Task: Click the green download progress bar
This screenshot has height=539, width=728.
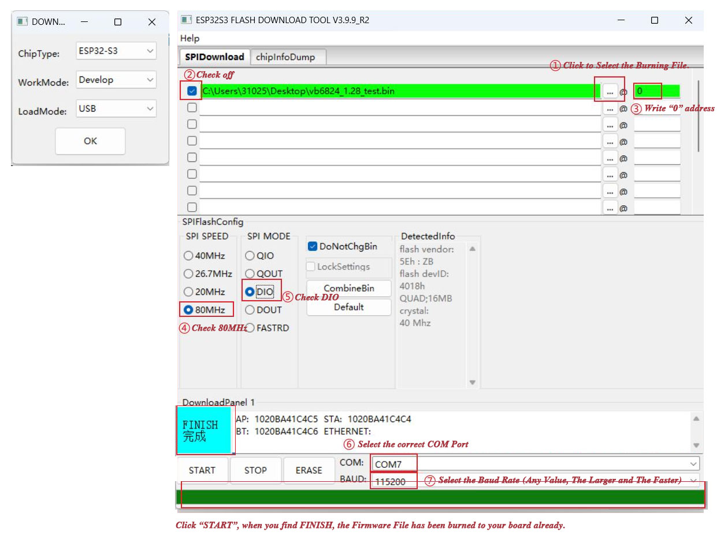Action: [440, 497]
